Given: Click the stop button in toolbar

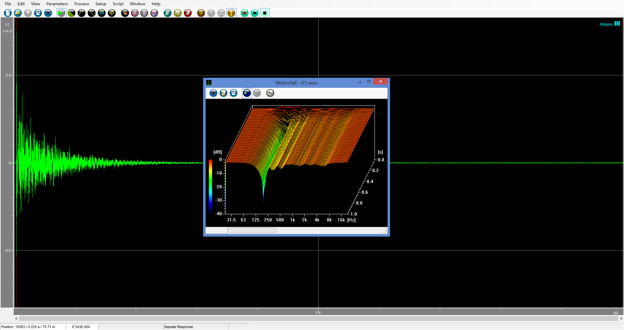Looking at the screenshot, I should [x=265, y=13].
